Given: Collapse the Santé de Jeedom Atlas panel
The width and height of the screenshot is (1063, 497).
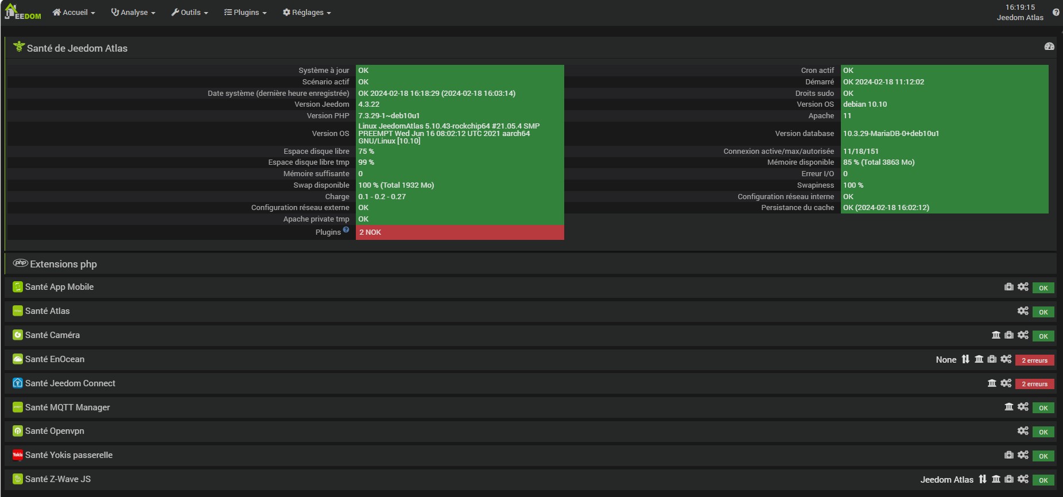Looking at the screenshot, I should 77,48.
